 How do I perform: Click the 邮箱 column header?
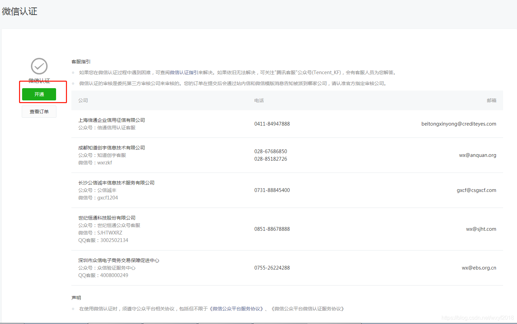point(492,100)
